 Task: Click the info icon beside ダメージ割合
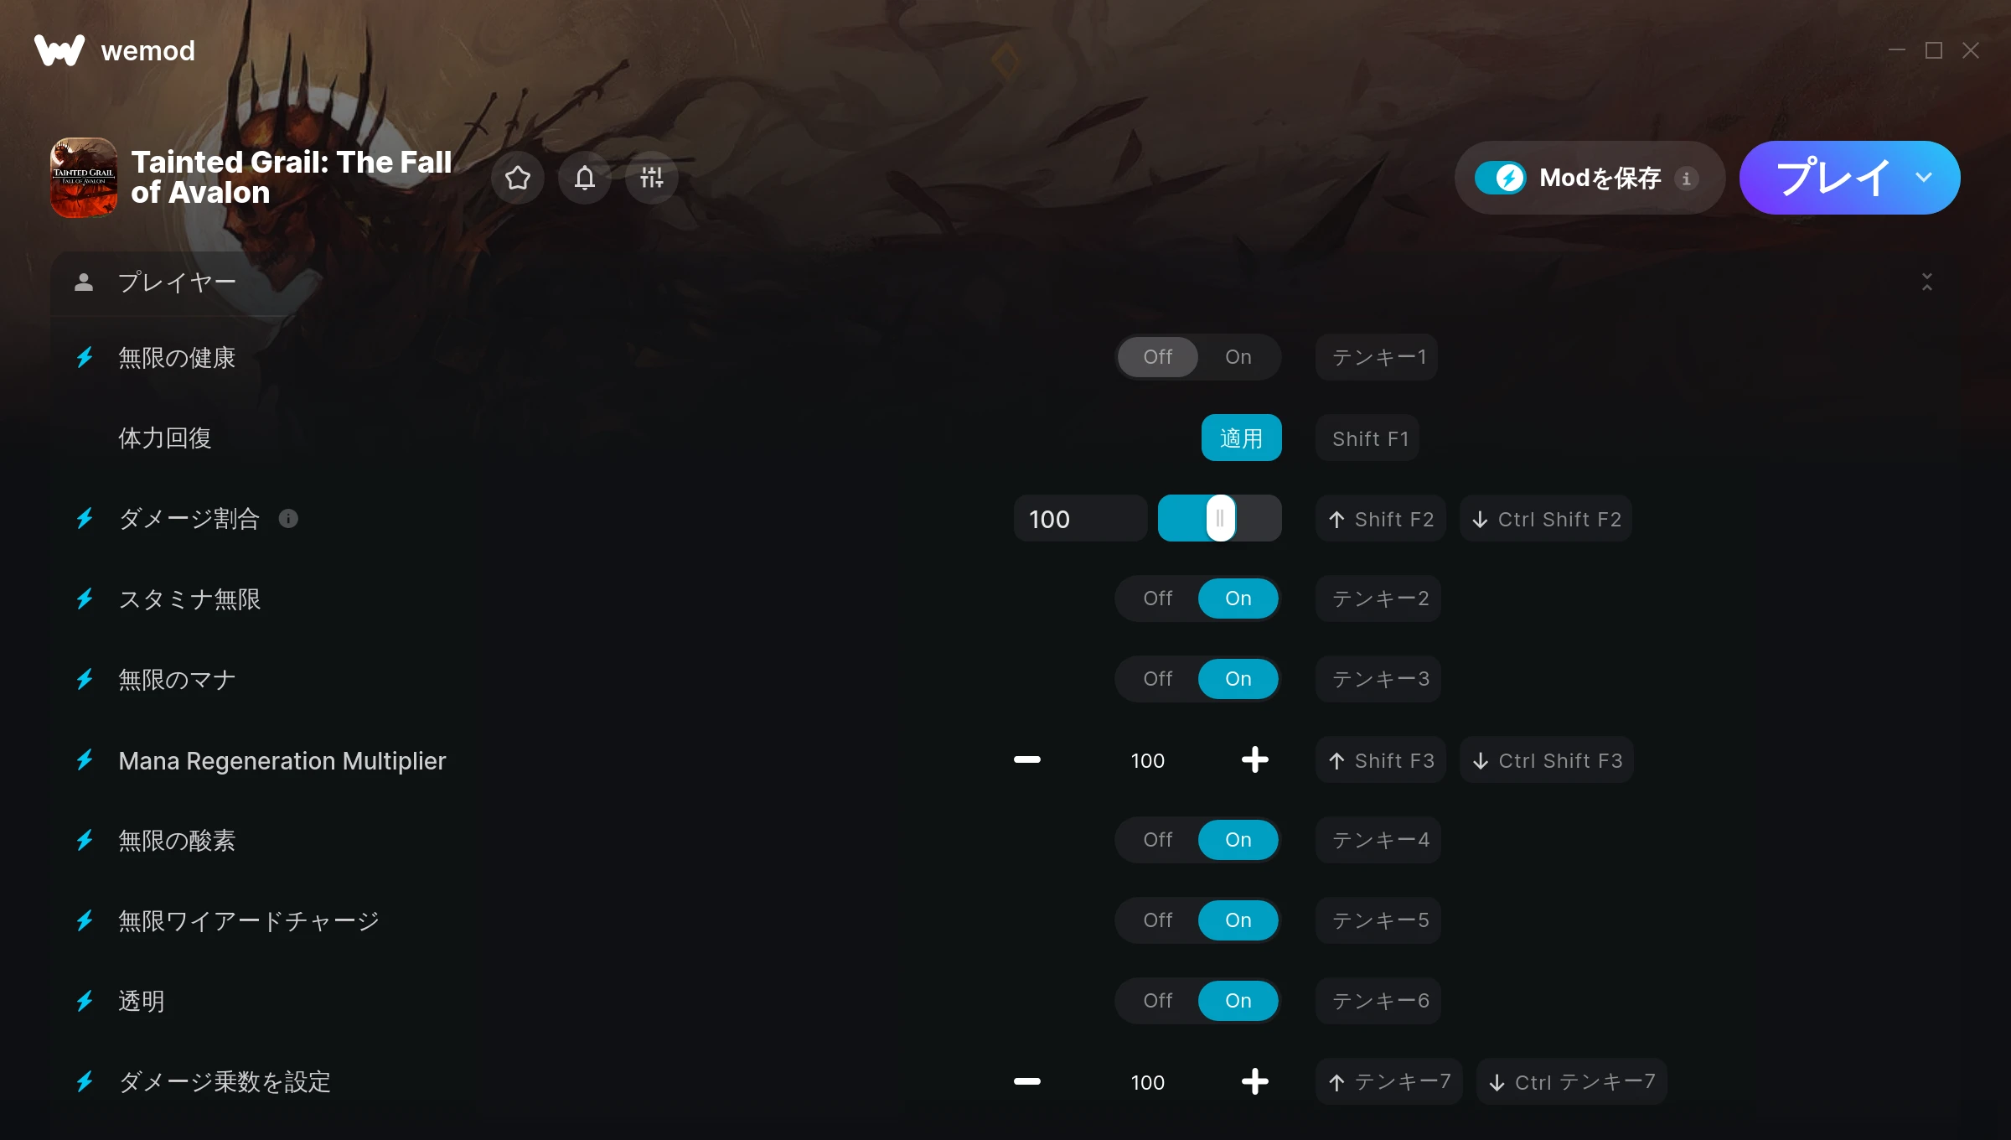tap(288, 519)
